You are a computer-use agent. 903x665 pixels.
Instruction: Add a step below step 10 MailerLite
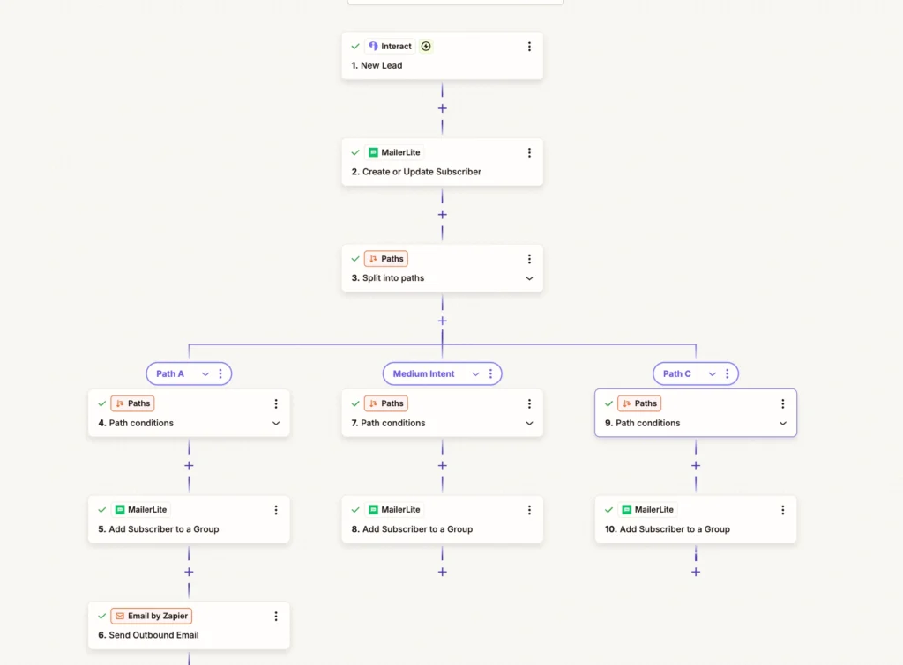696,572
